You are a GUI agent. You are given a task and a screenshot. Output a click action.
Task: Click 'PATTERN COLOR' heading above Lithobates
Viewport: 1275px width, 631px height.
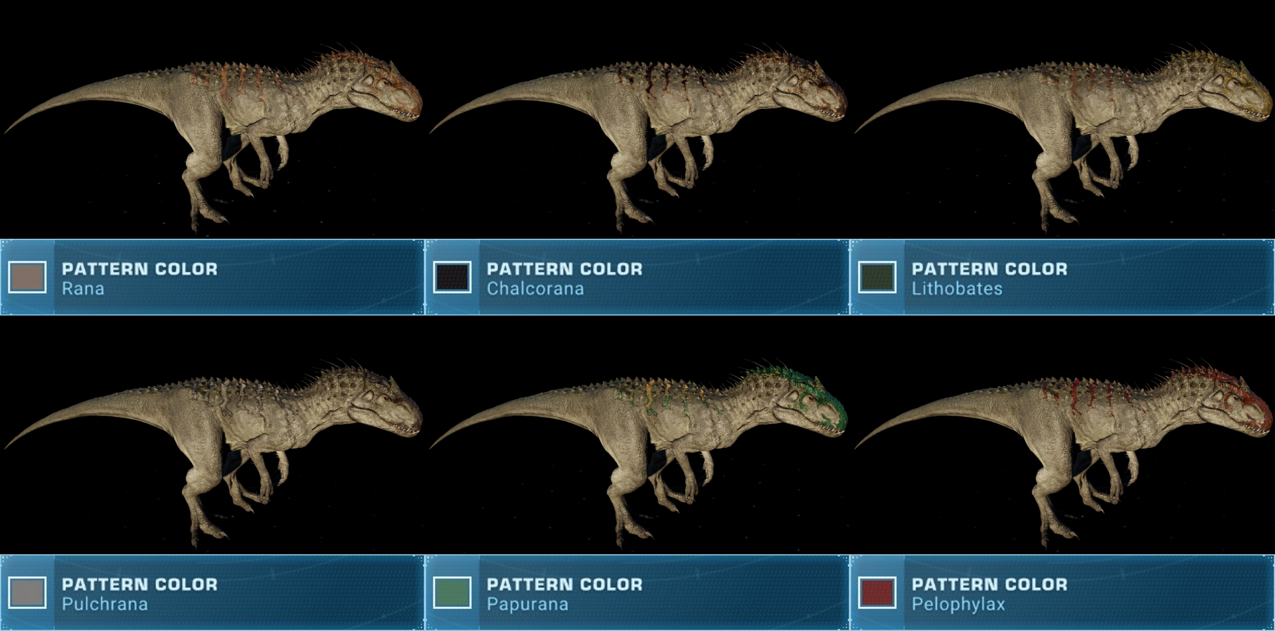point(989,269)
